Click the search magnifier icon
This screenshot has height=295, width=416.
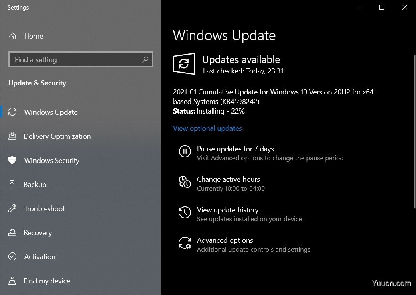(x=145, y=59)
